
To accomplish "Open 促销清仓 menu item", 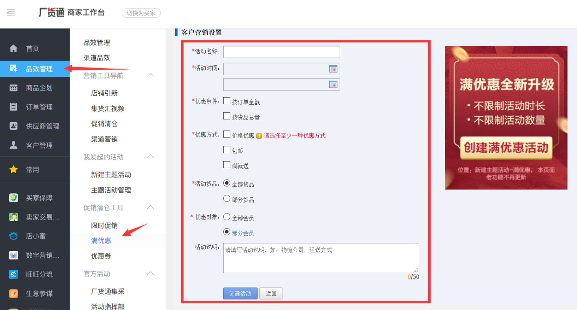I will click(105, 124).
